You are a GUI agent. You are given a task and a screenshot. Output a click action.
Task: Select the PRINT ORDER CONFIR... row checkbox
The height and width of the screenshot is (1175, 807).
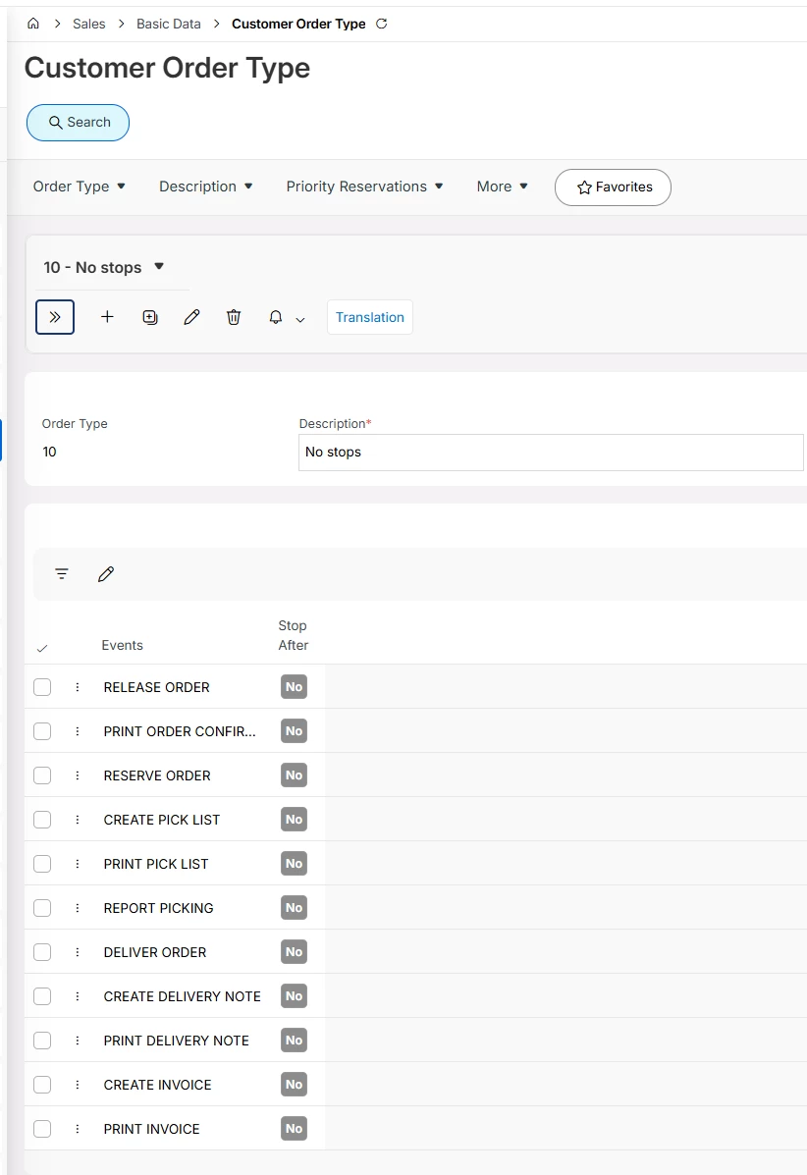[x=43, y=731]
